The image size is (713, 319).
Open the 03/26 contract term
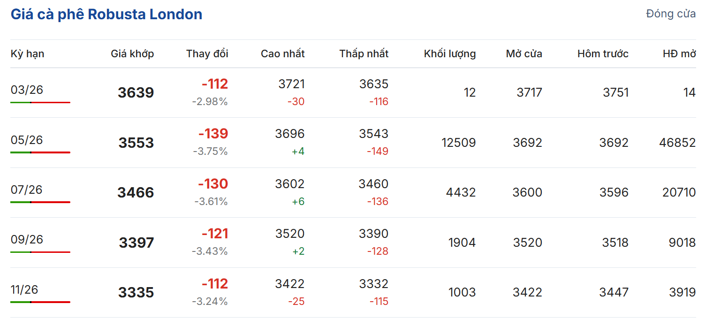pyautogui.click(x=27, y=90)
